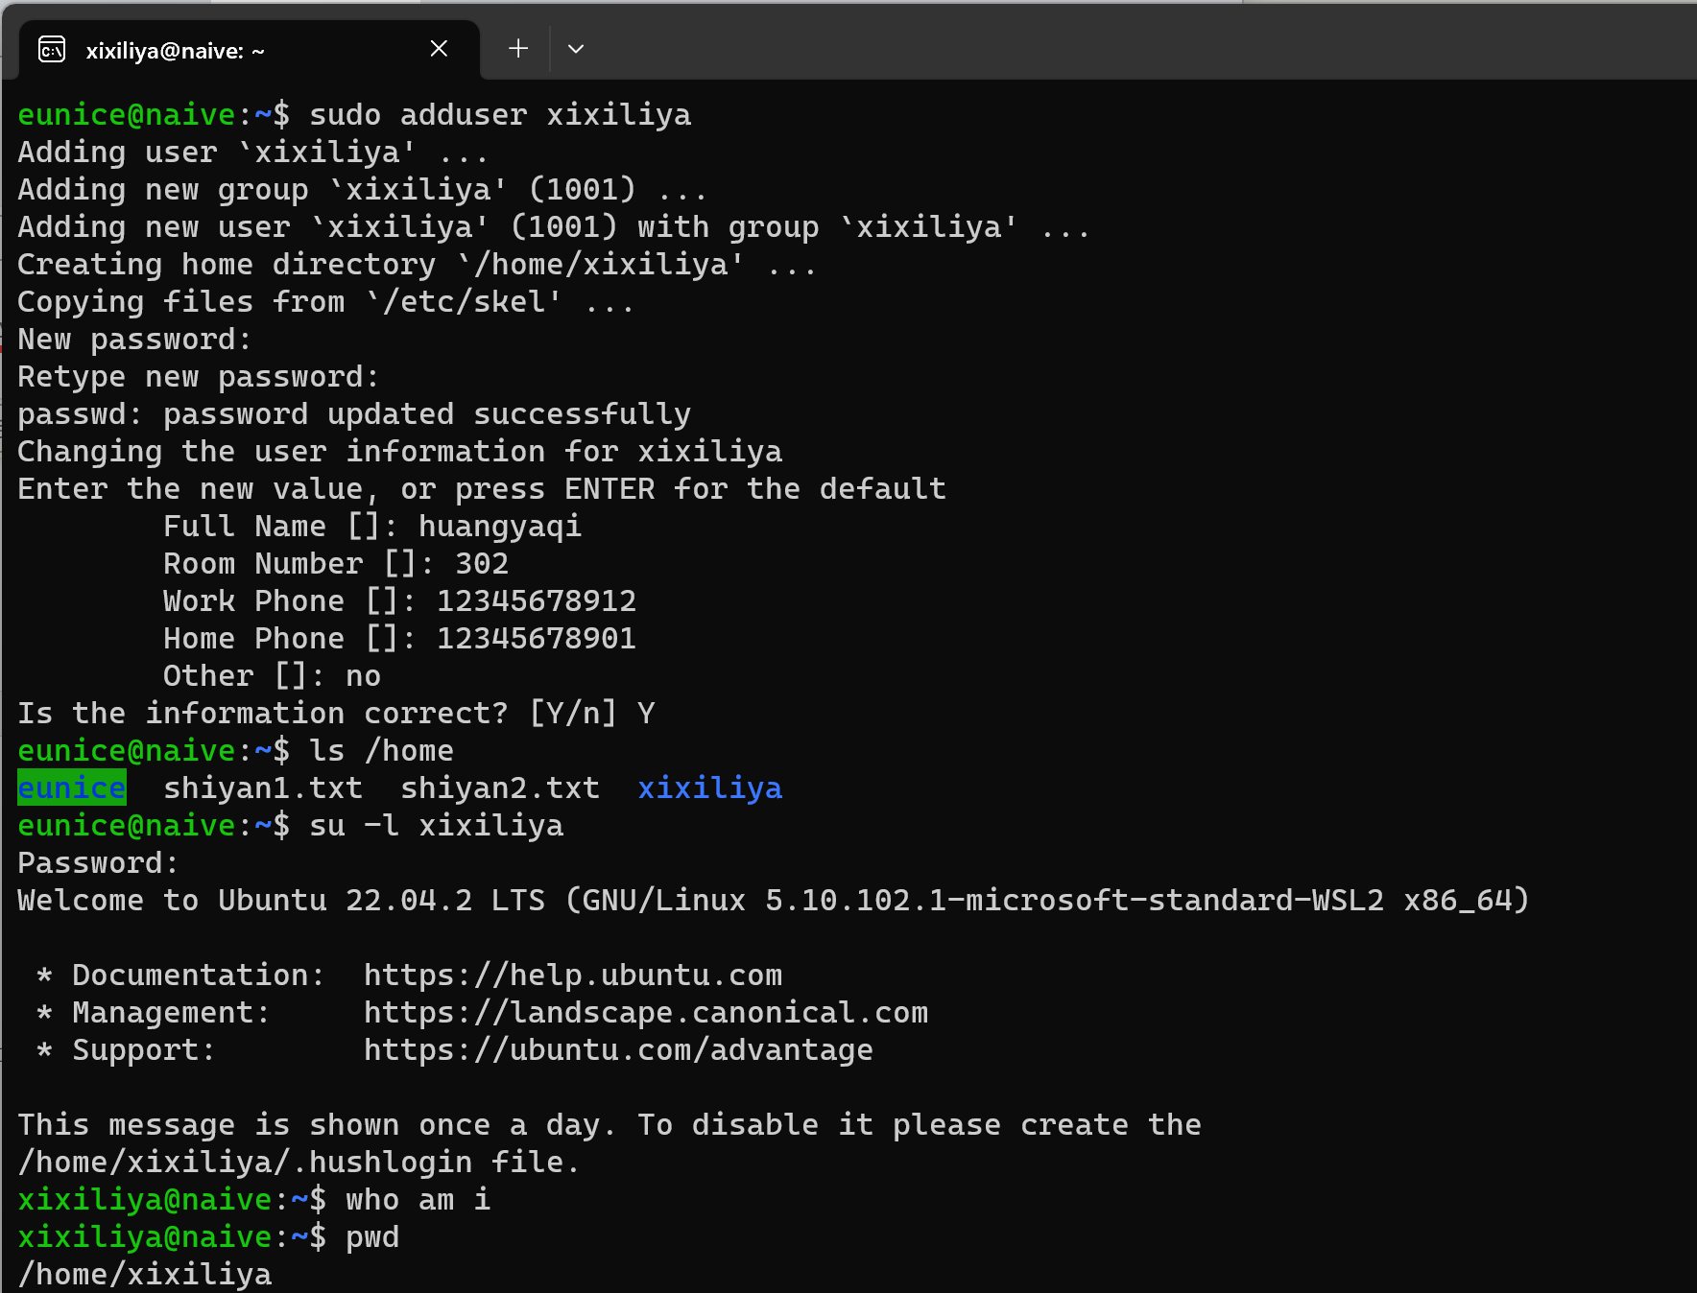Expand the new-tab profile dropdown chevron
The height and width of the screenshot is (1293, 1697).
pyautogui.click(x=576, y=48)
